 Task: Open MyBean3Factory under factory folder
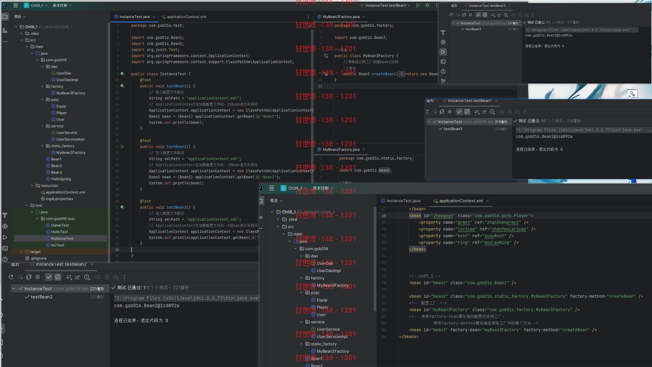pos(71,93)
